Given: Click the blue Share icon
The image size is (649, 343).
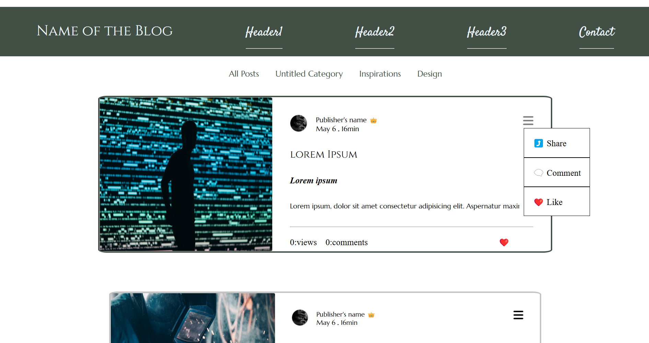Looking at the screenshot, I should 538,143.
